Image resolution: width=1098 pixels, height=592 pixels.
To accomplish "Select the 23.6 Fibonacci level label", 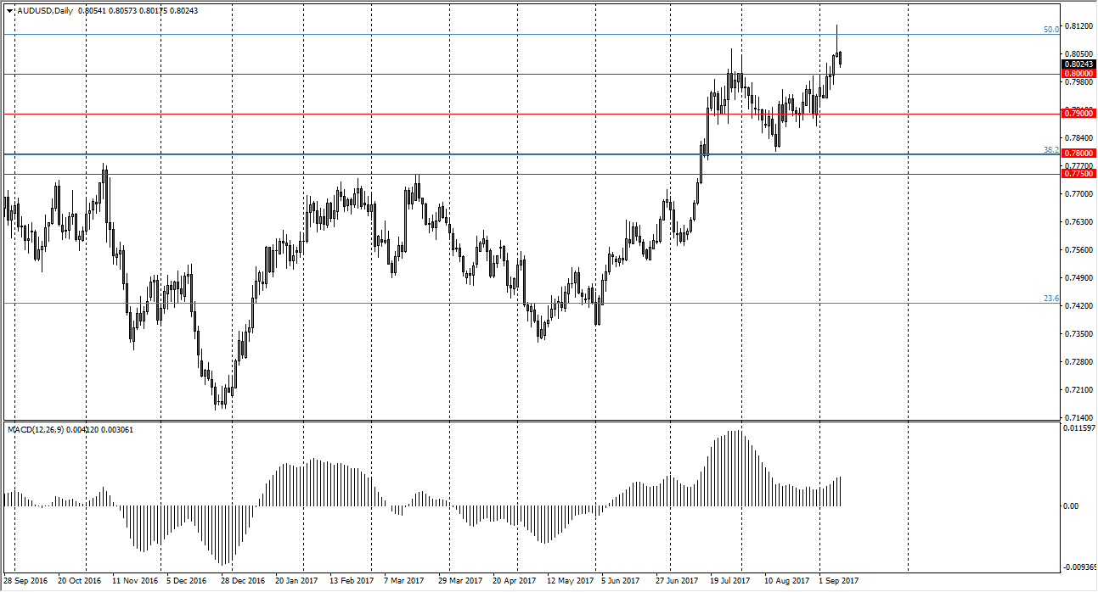I will (x=1050, y=299).
